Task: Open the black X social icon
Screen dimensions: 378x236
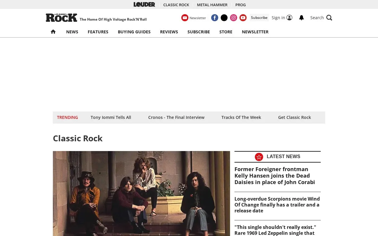Action: (x=224, y=18)
